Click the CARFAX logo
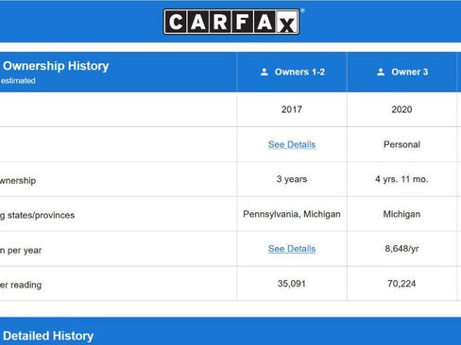Viewport: 461px width, 345px height. point(231,22)
